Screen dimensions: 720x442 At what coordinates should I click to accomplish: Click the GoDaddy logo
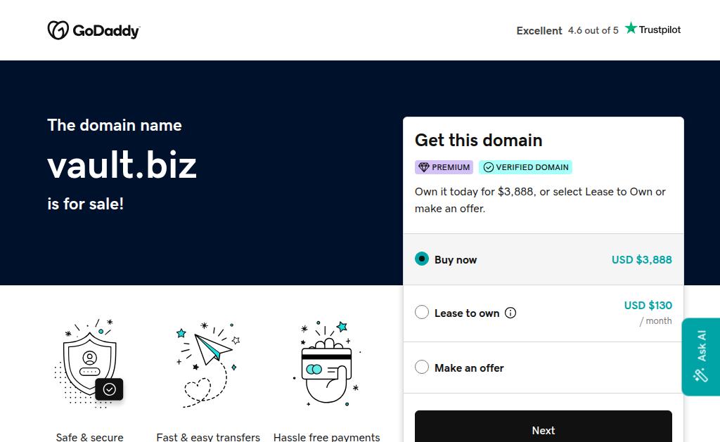(x=94, y=30)
